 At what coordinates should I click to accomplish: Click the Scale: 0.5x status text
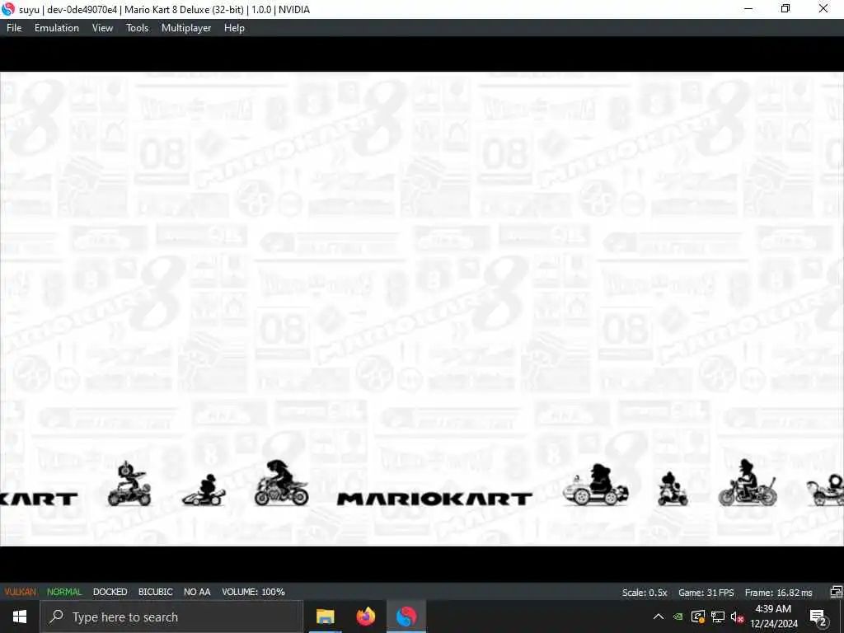[x=645, y=593]
